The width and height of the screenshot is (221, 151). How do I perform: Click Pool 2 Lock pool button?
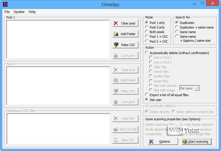125,102
